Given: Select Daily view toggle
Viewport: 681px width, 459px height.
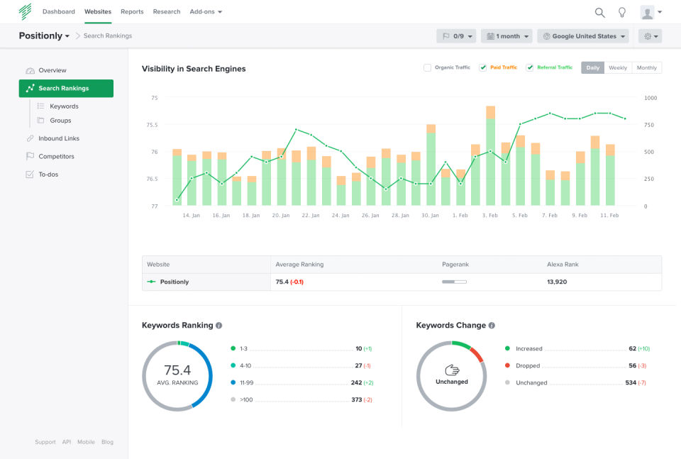Looking at the screenshot, I should click(592, 67).
